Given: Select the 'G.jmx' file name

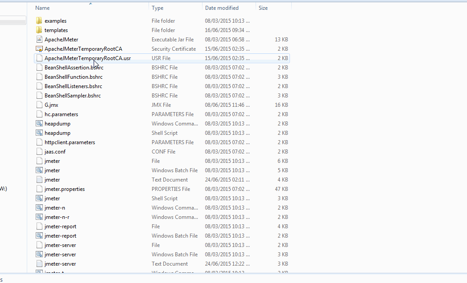Looking at the screenshot, I should [x=51, y=105].
